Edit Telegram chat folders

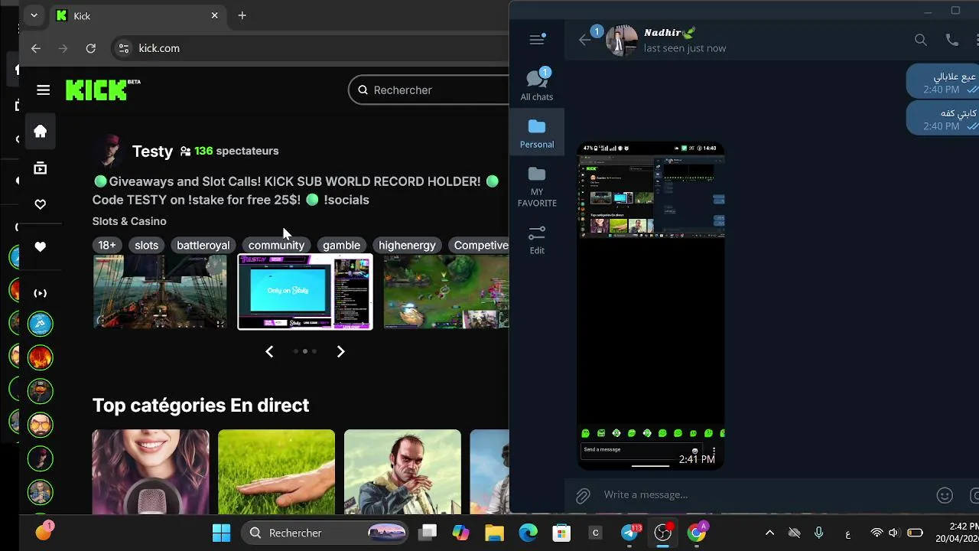tap(537, 239)
